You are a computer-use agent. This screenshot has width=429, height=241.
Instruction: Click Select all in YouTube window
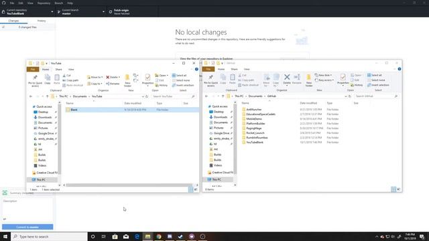point(179,76)
